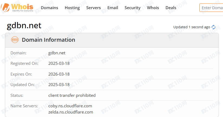Click the blue refresh arrows icon
This screenshot has width=223, height=117.
pyautogui.click(x=214, y=27)
